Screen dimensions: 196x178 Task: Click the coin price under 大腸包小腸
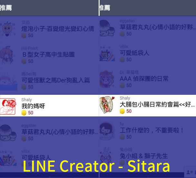click(126, 111)
